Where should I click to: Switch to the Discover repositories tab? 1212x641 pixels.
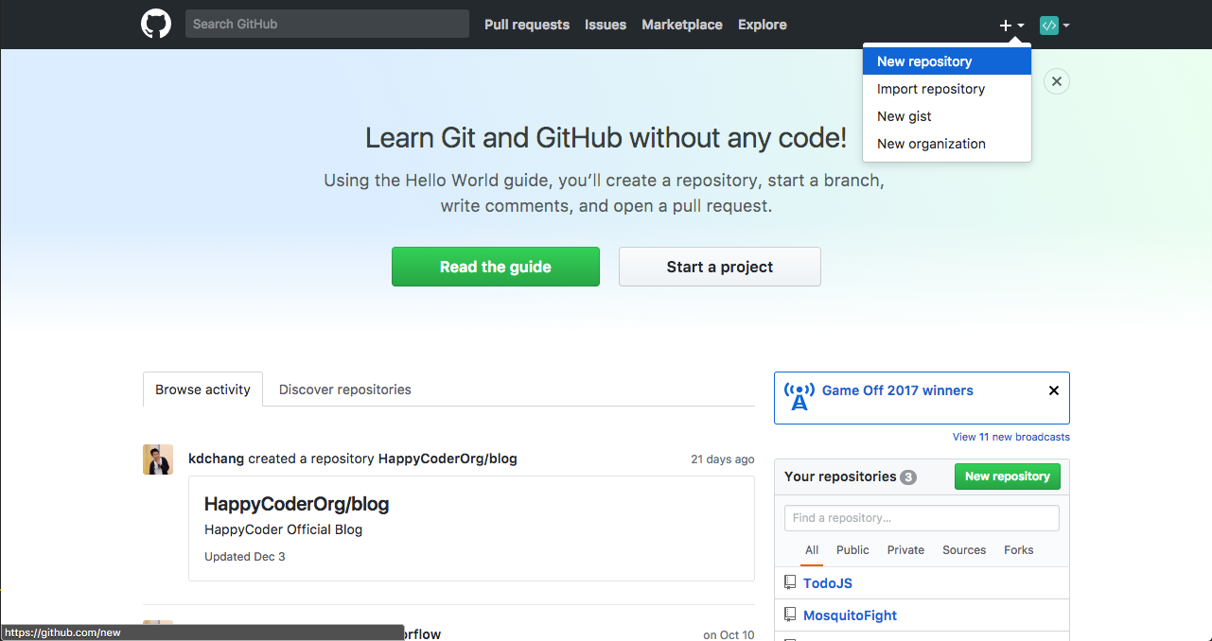(344, 389)
